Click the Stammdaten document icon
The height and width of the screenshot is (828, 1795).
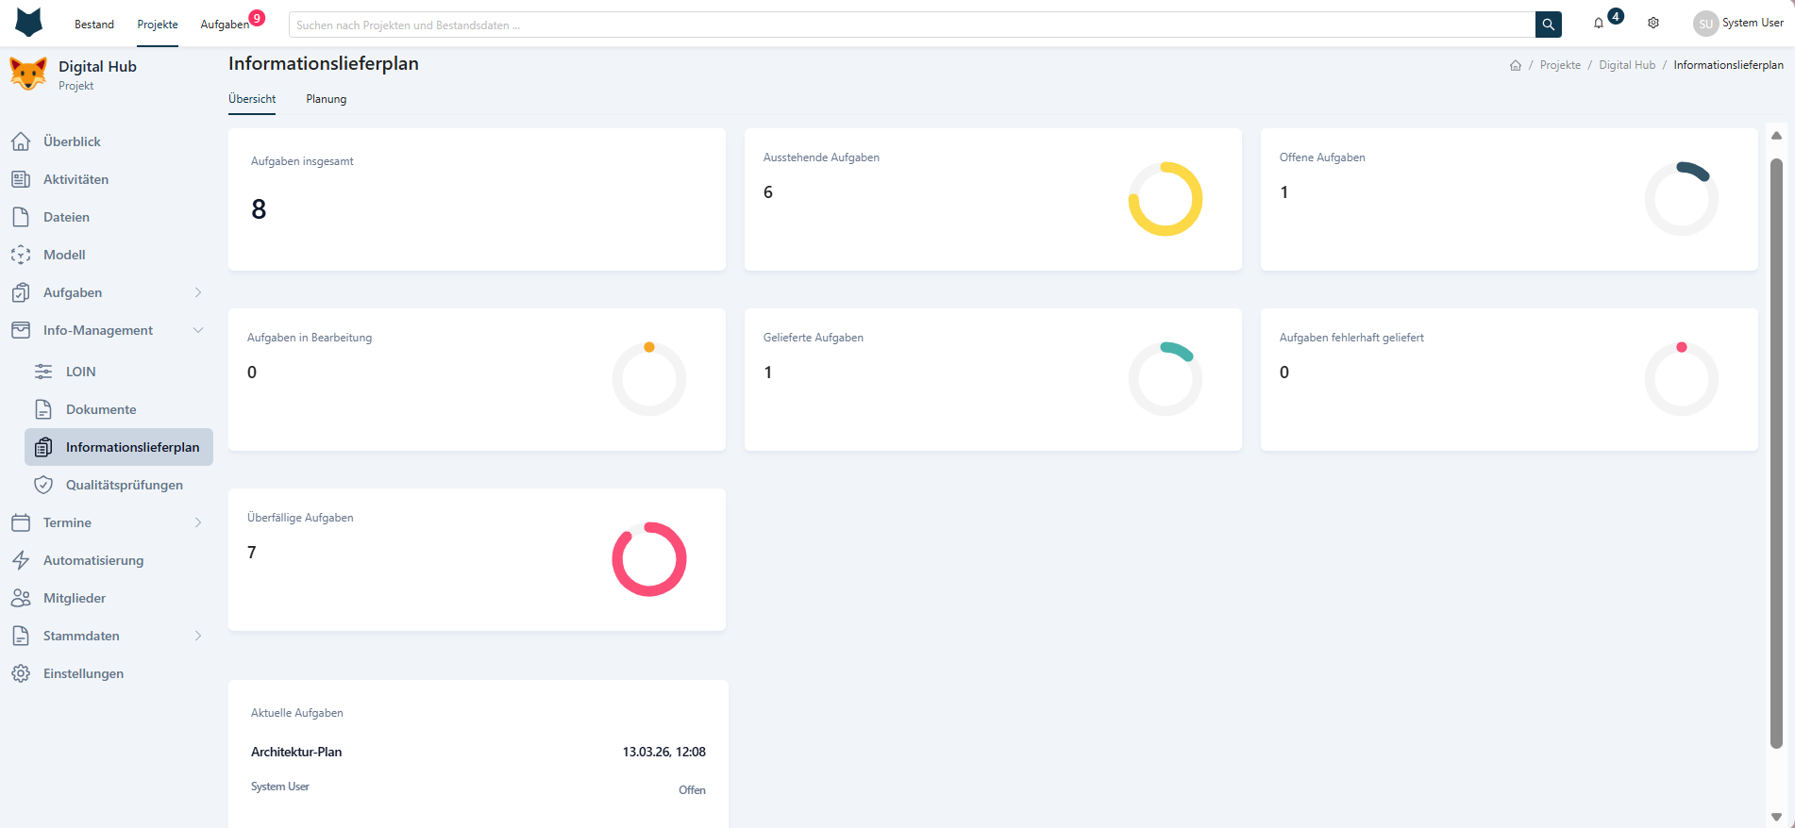[x=21, y=636]
